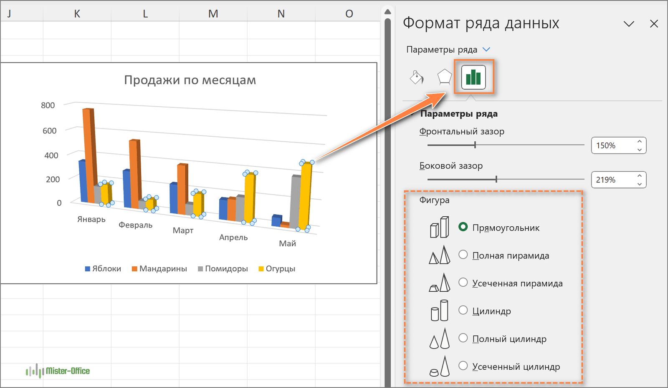Decrease Боковой зазор with down spinner
Screen dimensions: 668x388
click(x=640, y=184)
